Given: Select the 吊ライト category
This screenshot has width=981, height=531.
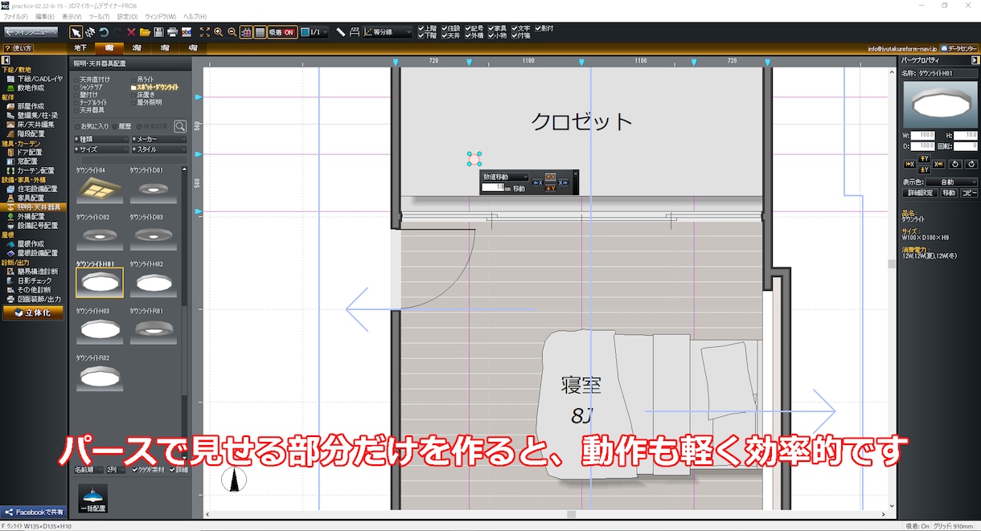Looking at the screenshot, I should 146,79.
